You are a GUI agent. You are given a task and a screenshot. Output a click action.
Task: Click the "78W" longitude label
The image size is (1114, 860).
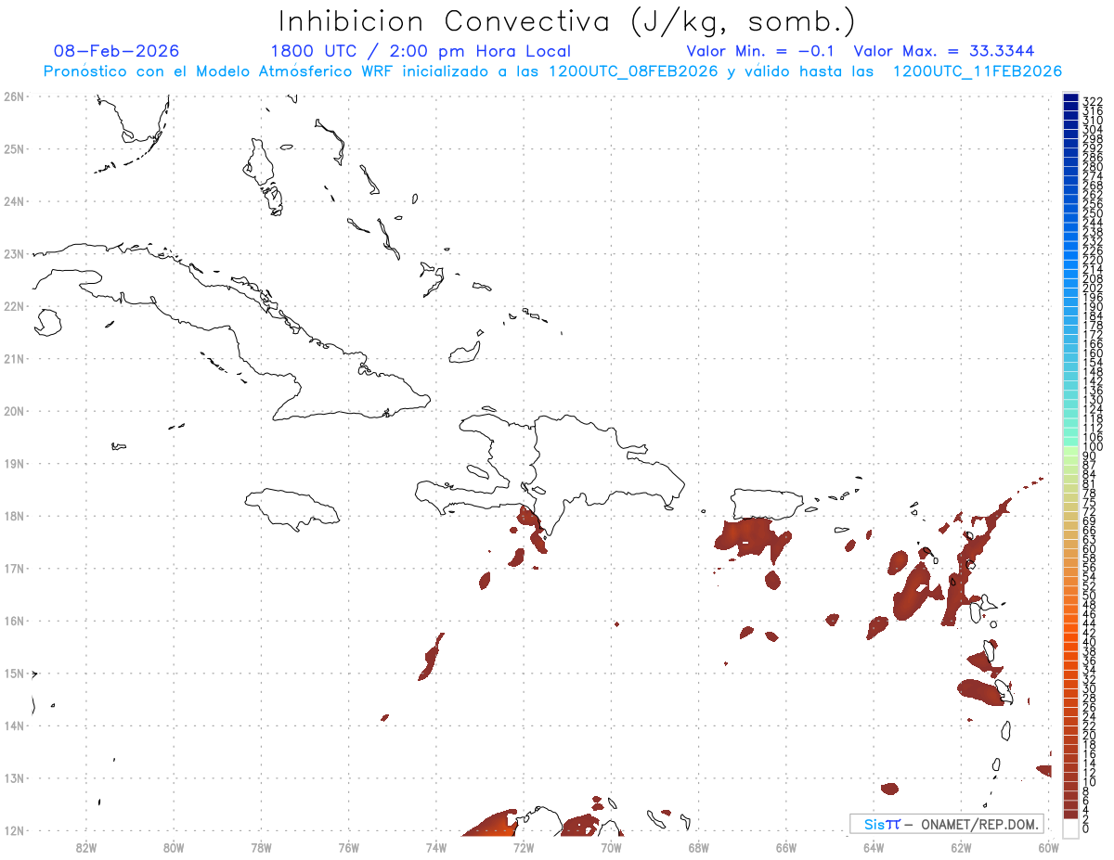(261, 847)
